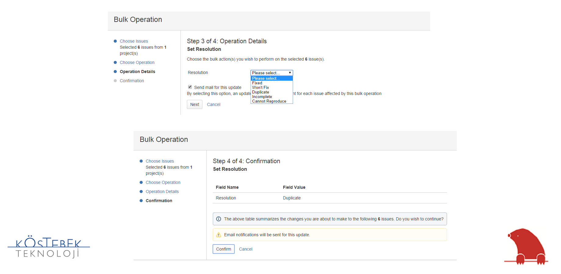Choose 'Won't Fix' resolution option
Image resolution: width=561 pixels, height=274 pixels.
(x=272, y=87)
